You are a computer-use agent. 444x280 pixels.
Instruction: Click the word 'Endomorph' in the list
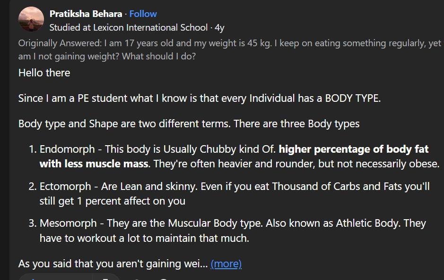point(67,149)
